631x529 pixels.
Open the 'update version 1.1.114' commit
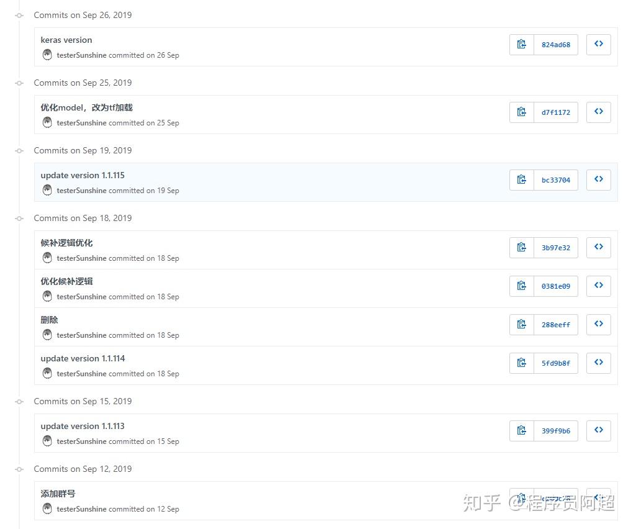point(83,358)
